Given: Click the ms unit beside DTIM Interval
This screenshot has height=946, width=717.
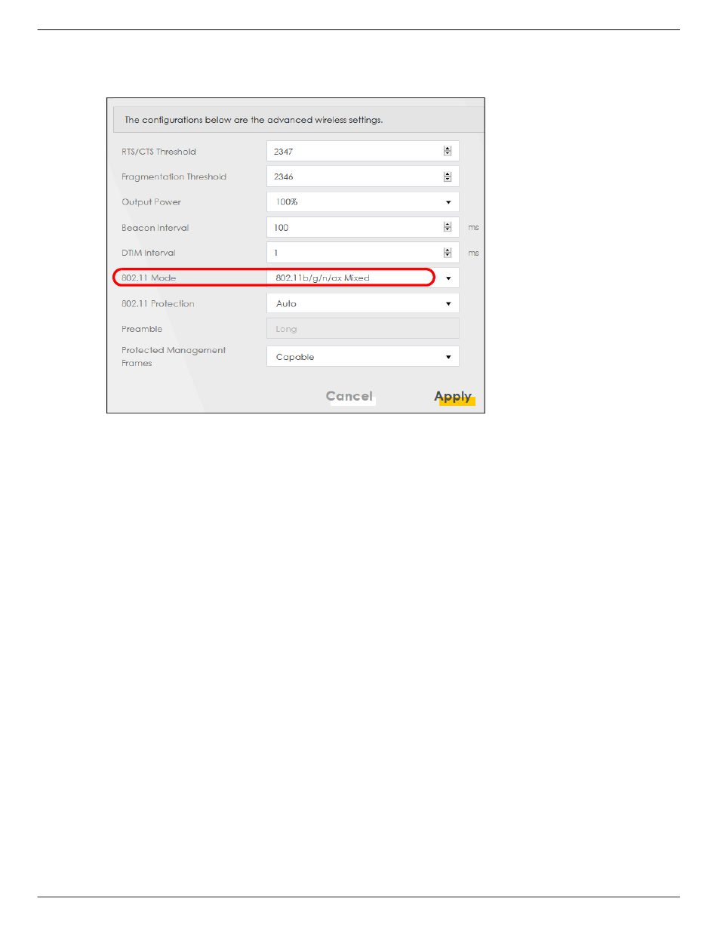Looking at the screenshot, I should pos(473,253).
